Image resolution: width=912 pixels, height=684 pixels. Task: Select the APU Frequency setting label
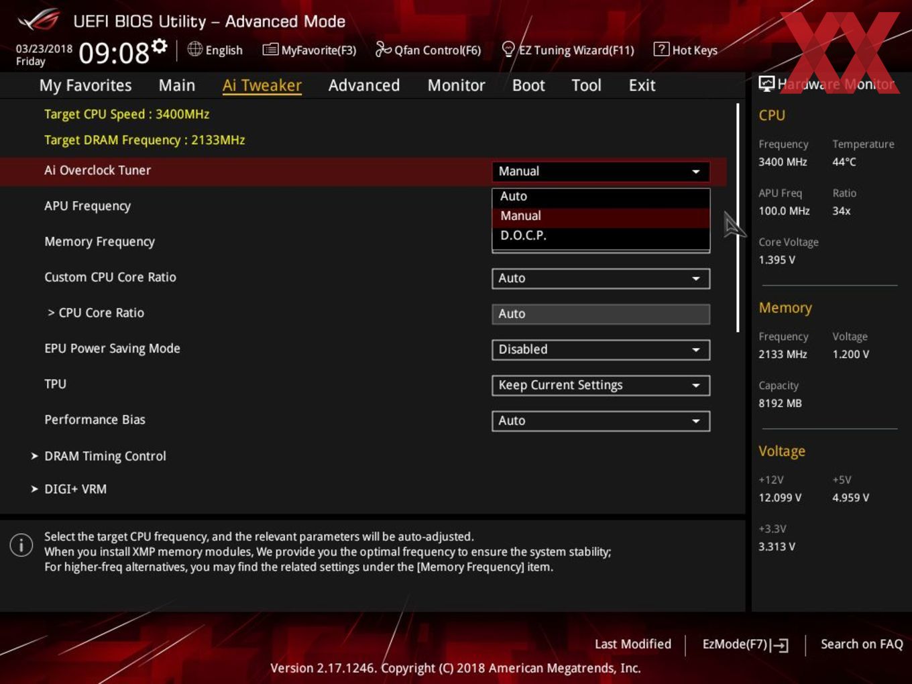pyautogui.click(x=87, y=206)
